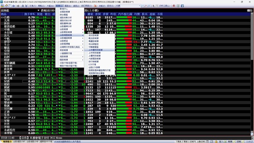
Task: Choose 上市櫃類別報價 highlighted submenu item
Action: coord(99,50)
